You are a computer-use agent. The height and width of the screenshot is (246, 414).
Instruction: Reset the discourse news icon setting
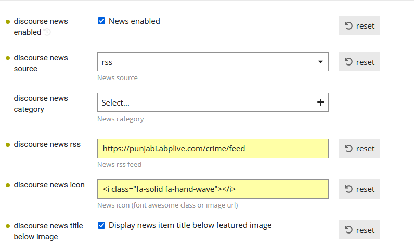(x=359, y=189)
